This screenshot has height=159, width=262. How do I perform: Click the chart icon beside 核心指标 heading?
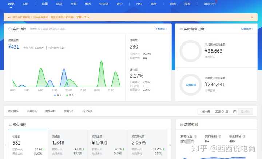pyautogui.click(x=9, y=124)
